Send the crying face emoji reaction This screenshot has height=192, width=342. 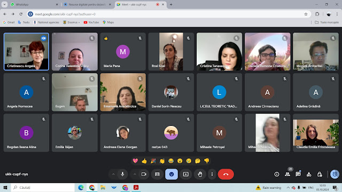189,161
